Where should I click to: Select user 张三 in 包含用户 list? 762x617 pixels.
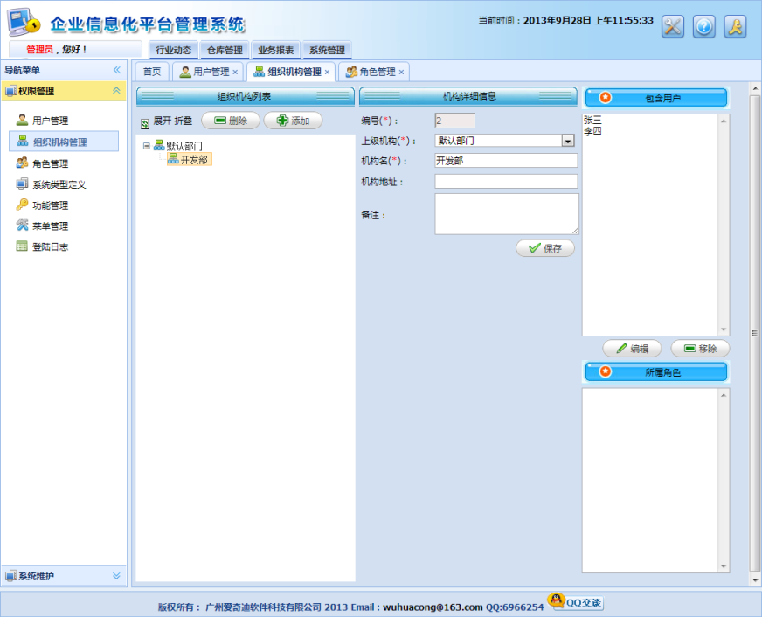592,120
